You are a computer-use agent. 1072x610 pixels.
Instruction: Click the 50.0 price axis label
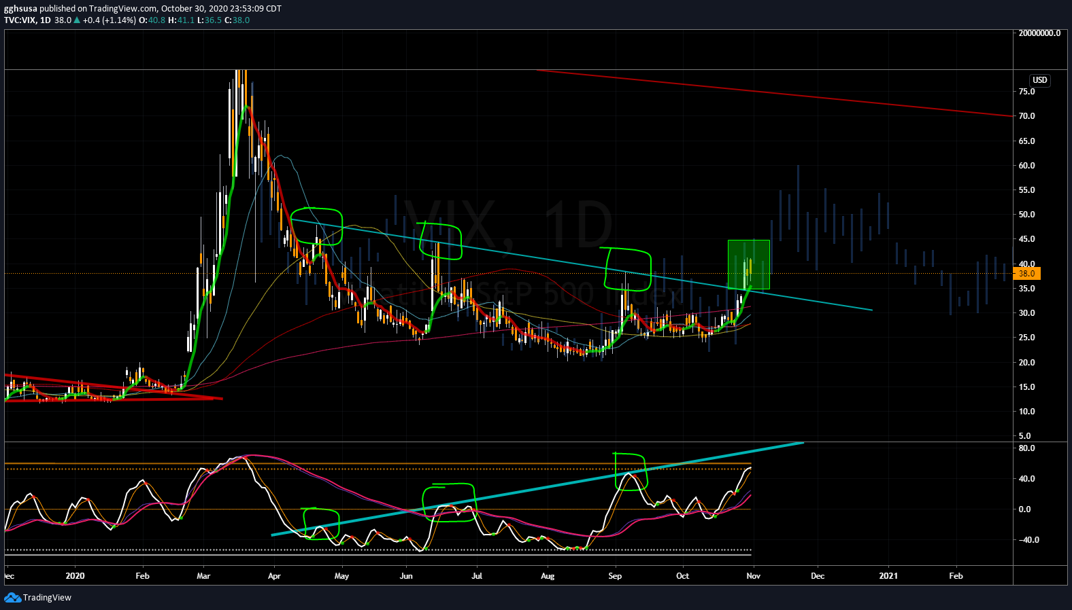pos(1026,215)
